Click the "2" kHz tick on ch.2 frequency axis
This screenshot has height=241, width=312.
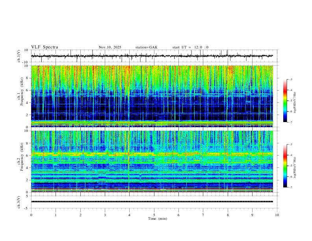point(28,180)
